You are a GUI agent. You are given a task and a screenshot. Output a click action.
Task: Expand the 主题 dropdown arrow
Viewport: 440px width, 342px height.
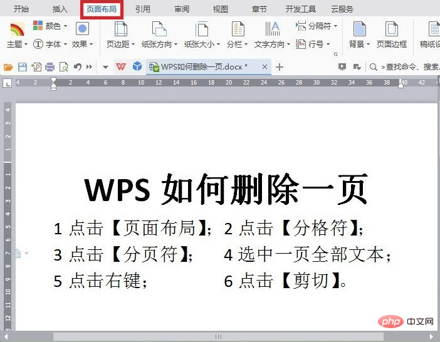click(x=26, y=44)
